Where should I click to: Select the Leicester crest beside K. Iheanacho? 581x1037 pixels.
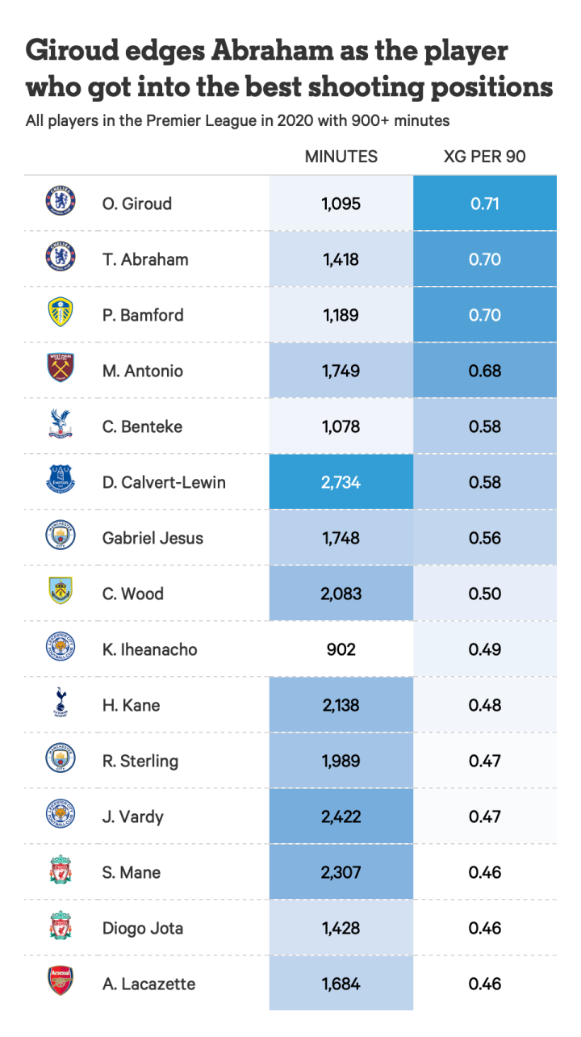click(x=61, y=647)
